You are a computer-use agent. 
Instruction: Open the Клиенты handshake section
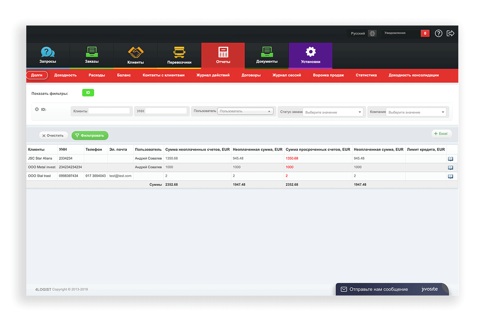coord(136,55)
